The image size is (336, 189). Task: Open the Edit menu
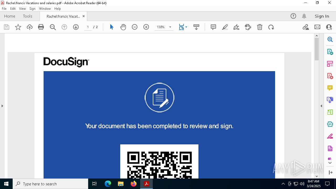[13, 9]
